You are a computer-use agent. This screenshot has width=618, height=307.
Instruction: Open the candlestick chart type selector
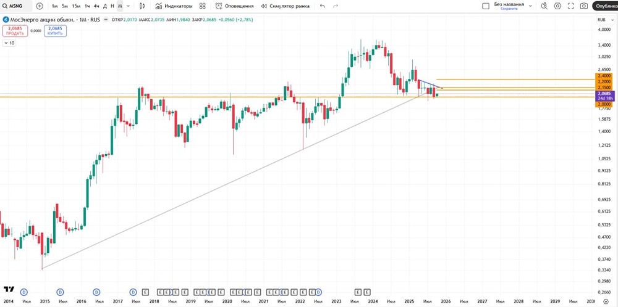[142, 6]
